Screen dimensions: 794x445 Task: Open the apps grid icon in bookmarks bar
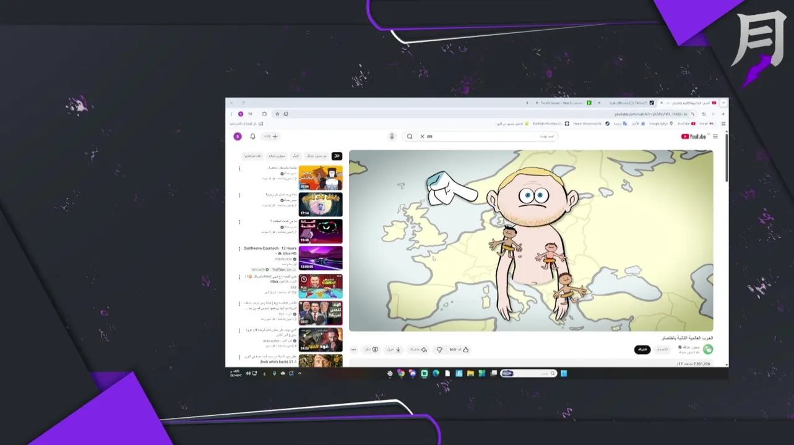pyautogui.click(x=723, y=124)
